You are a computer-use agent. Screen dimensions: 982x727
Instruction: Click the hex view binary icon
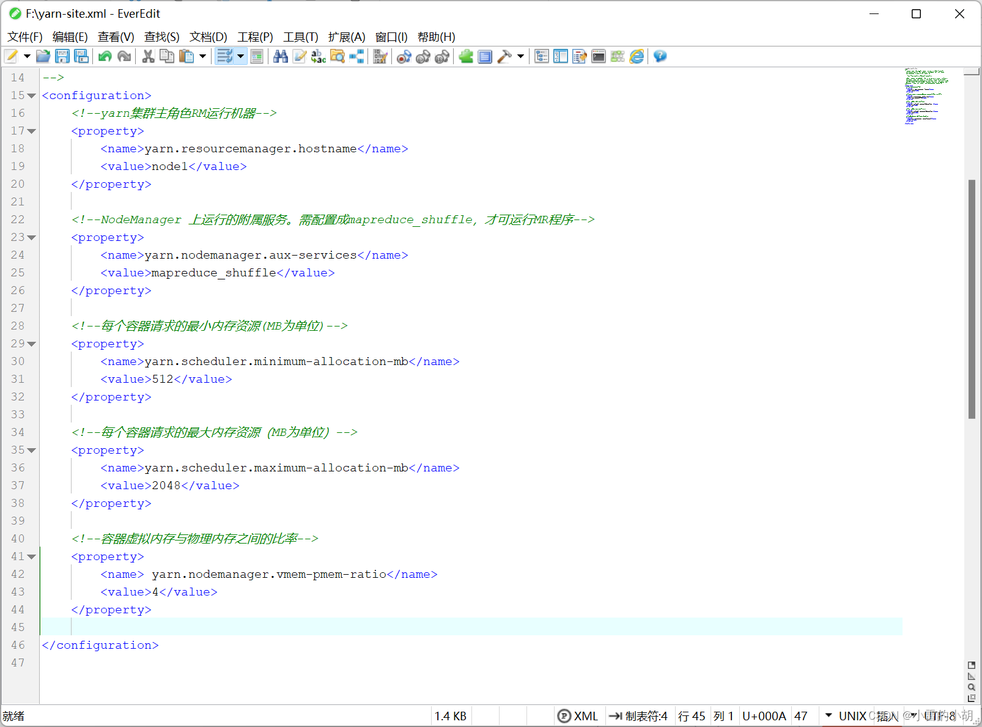point(380,56)
